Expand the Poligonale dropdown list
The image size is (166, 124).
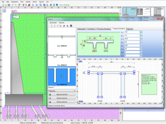[x=74, y=91]
